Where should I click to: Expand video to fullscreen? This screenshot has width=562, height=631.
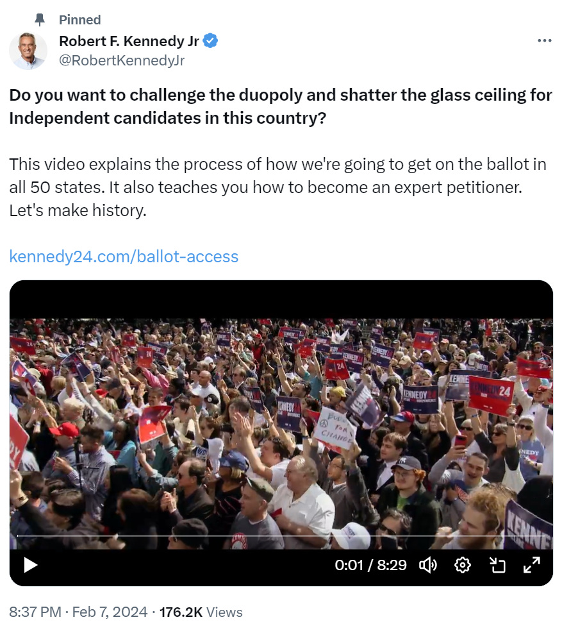coord(531,565)
